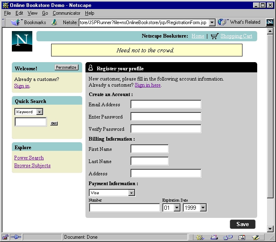Open the View menu
This screenshot has height=242, width=276.
coord(32,13)
